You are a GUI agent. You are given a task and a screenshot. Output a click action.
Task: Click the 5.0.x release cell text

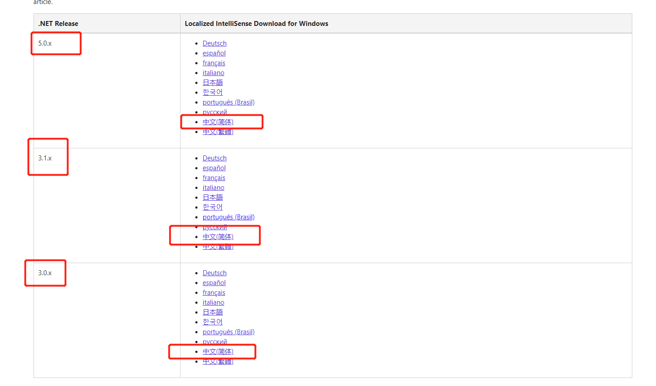(x=45, y=43)
